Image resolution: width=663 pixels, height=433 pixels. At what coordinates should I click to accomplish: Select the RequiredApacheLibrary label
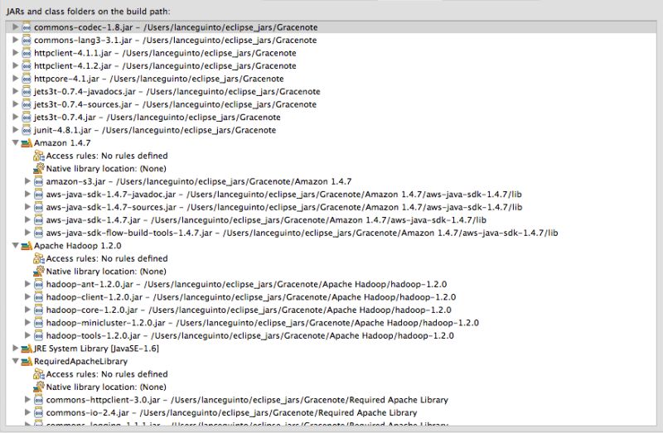80,361
